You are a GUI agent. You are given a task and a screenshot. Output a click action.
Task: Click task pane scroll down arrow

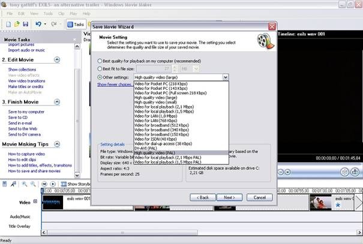pos(77,175)
